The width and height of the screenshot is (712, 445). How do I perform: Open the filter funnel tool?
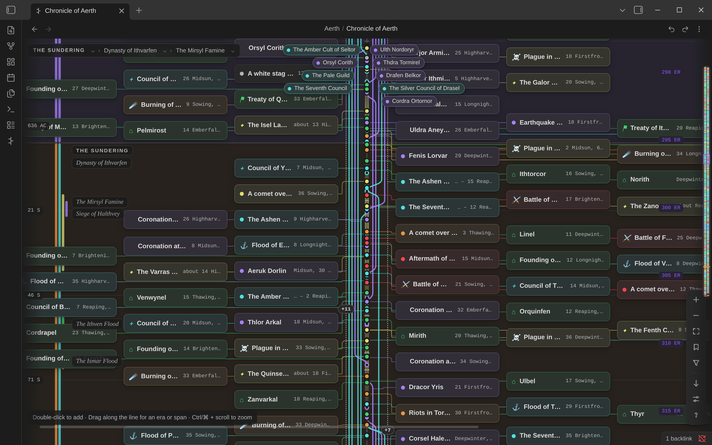(696, 363)
